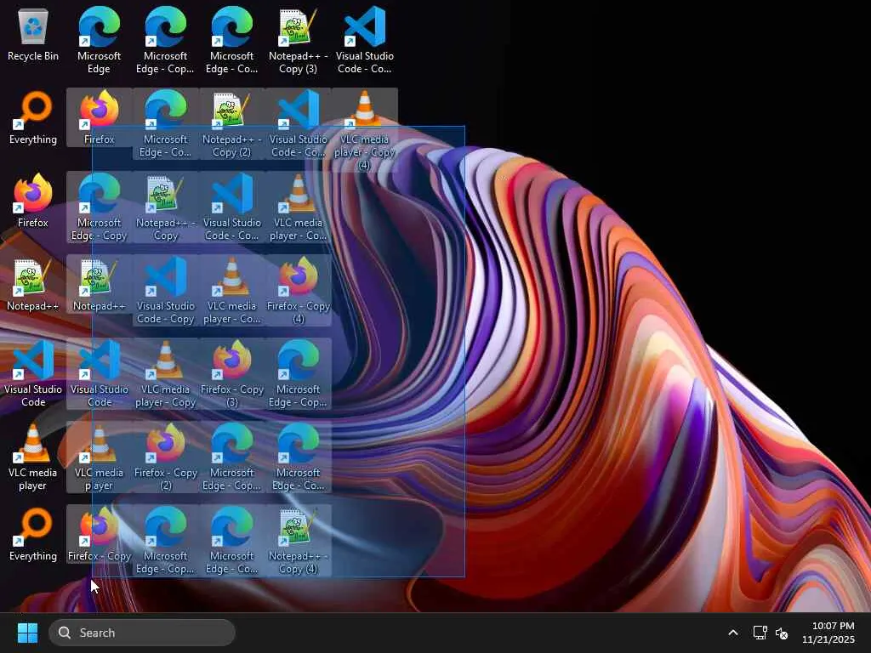Click the taskbar Search box
The image size is (871, 653).
pos(142,633)
